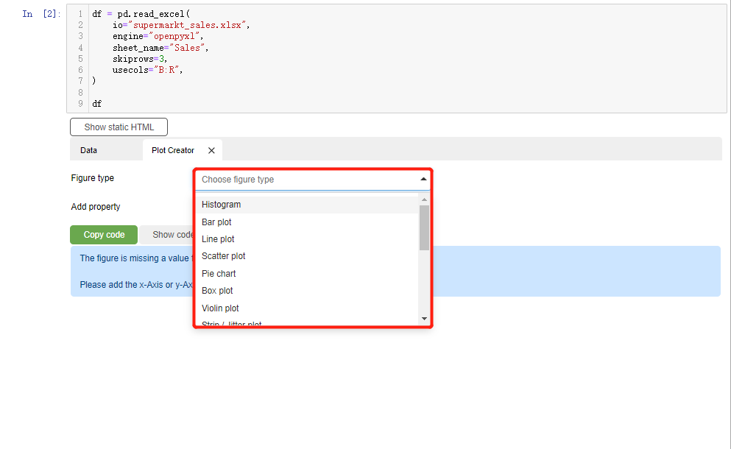Viewport: 731px width, 449px height.
Task: Choose Scatter plot from the figure list
Action: pos(307,256)
